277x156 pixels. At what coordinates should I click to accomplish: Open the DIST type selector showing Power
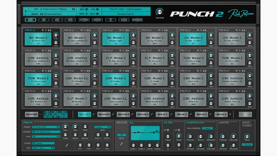tap(103, 127)
